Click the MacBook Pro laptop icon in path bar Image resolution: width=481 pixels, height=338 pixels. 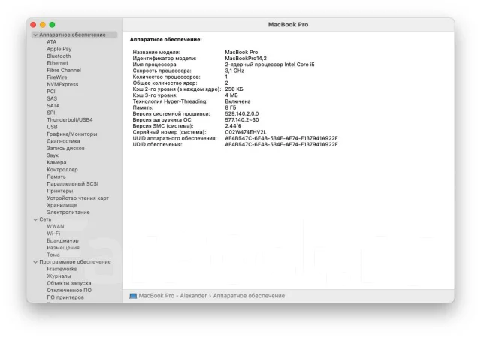pyautogui.click(x=133, y=296)
